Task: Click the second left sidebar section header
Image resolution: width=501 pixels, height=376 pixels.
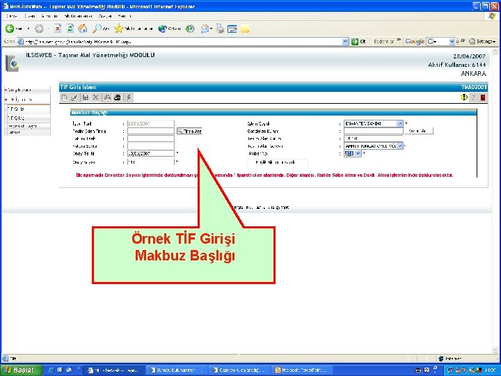Action: 27,100
